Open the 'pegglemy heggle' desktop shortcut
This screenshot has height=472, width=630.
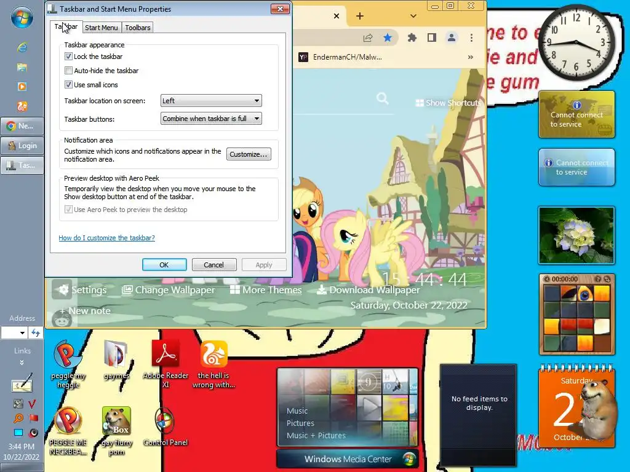68,364
